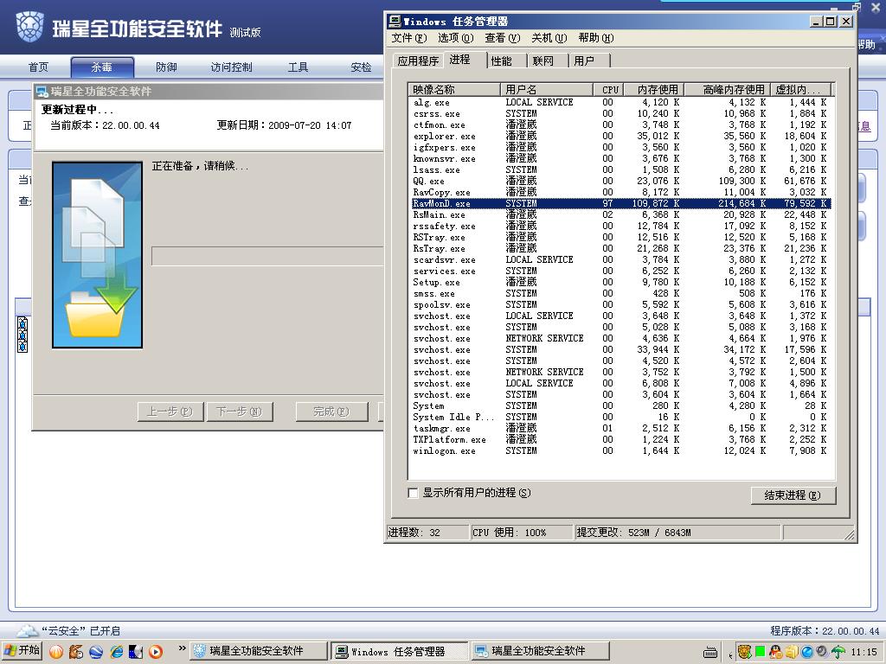Toggle show processes from all users checkbox
The width and height of the screenshot is (886, 664).
click(413, 493)
